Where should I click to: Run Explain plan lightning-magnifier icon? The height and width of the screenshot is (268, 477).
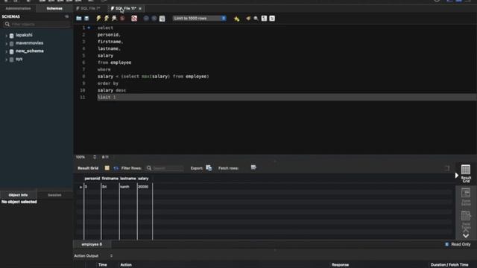[114, 19]
